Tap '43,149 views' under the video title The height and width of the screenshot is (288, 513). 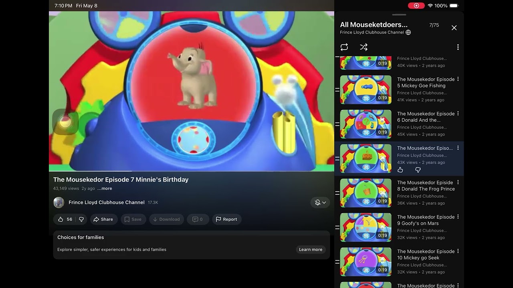[x=66, y=188]
